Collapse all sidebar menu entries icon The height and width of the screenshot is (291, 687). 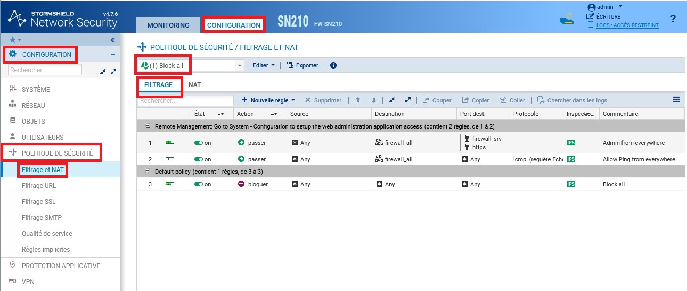[103, 71]
